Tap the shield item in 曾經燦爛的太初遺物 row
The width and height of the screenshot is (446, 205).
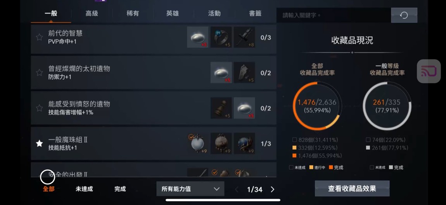(x=244, y=72)
